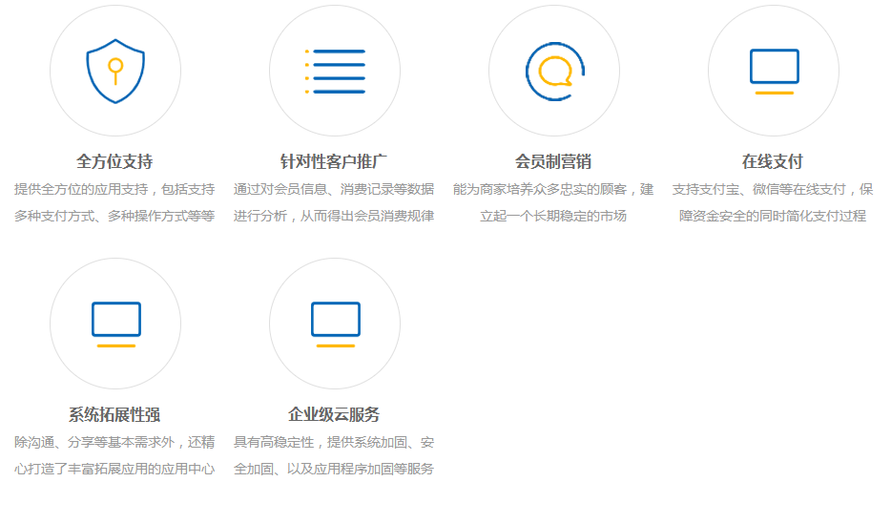Click the text line starting with 具有高稳定性
The height and width of the screenshot is (524, 891).
click(x=334, y=442)
